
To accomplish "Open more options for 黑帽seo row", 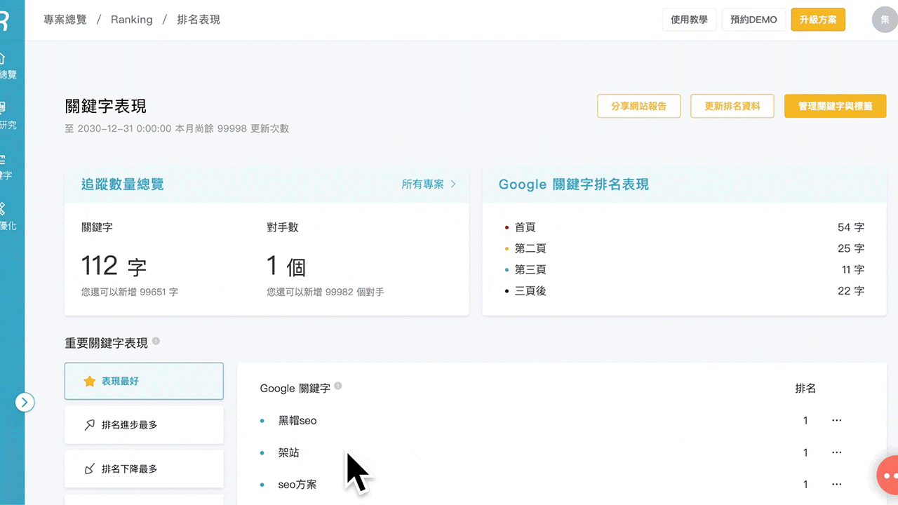I will pyautogui.click(x=836, y=421).
